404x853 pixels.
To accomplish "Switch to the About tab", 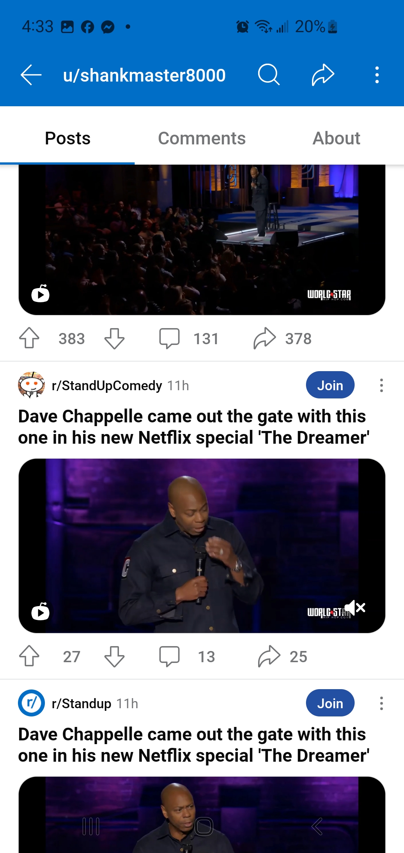I will coord(336,138).
